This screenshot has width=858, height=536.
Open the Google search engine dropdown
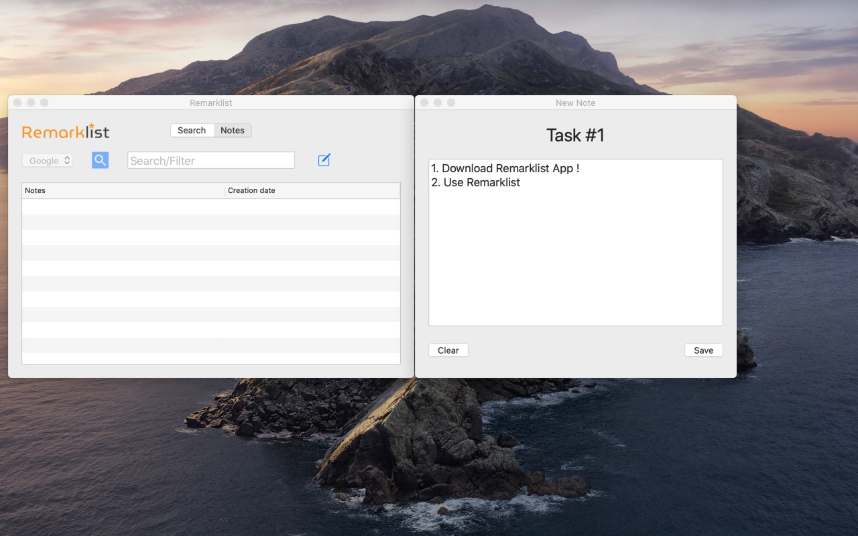[x=48, y=161]
